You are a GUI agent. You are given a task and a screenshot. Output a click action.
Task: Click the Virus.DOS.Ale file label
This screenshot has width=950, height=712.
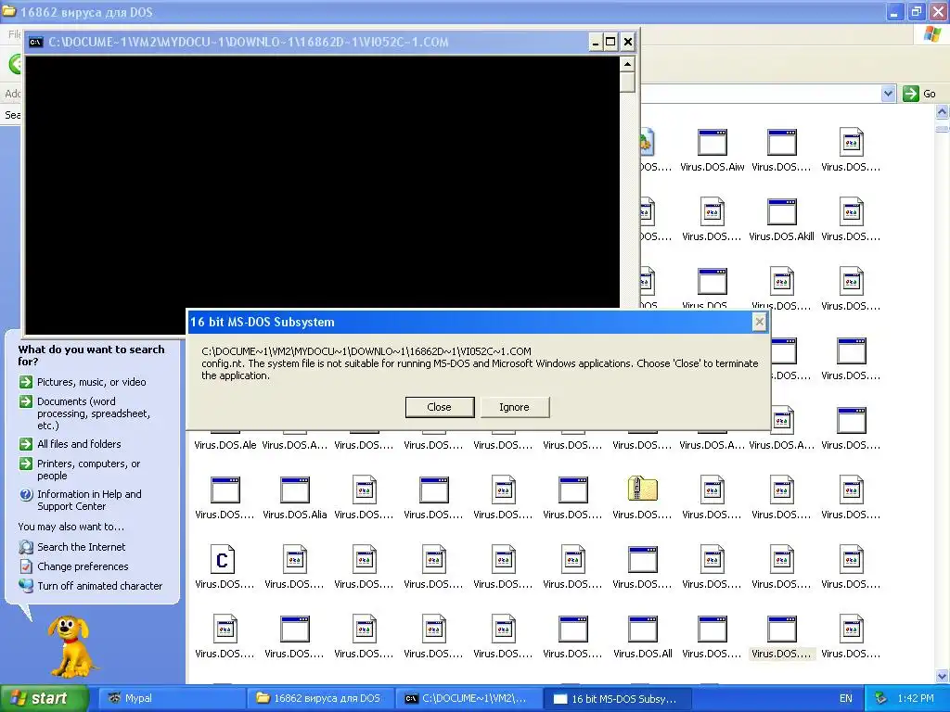click(x=225, y=445)
